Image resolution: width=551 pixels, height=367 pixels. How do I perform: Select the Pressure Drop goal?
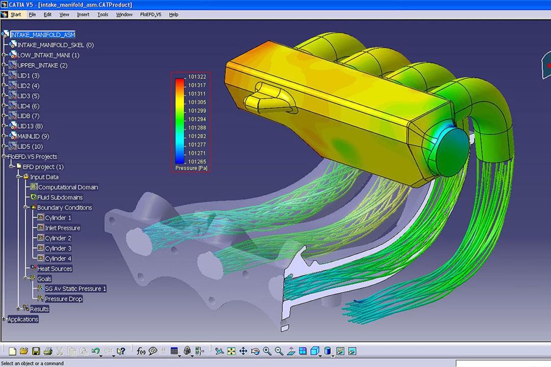64,299
